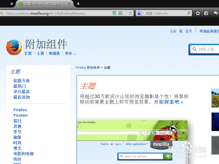Open the 最热门 theme list

19,86
